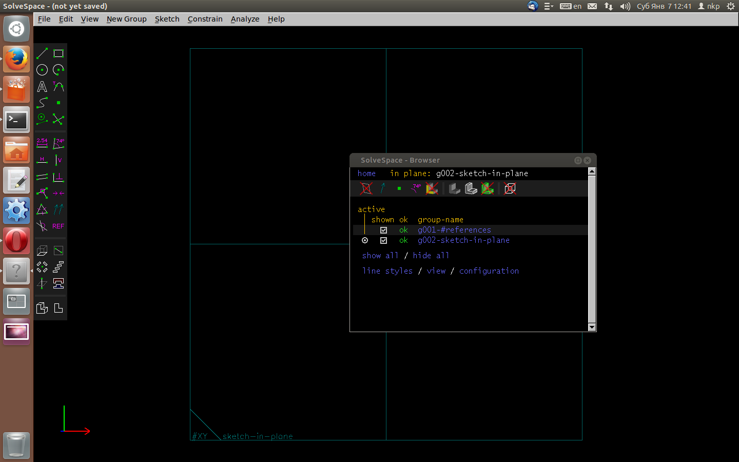The width and height of the screenshot is (739, 462).
Task: Click the REF reference dimension tool
Action: [x=59, y=226]
